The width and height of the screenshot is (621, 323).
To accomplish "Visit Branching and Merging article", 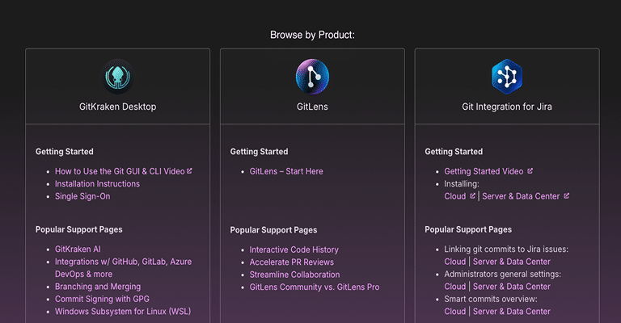I will [x=98, y=287].
